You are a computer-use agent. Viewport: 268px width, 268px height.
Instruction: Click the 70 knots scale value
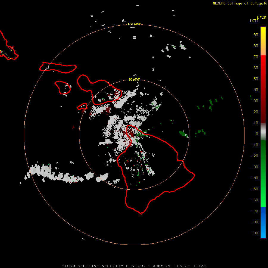256,57
